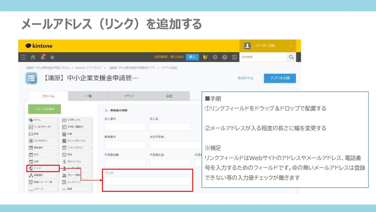This screenshot has width=376, height=212.
Task: Select the 文字列(1行) field in the palette
Action: pos(77,120)
